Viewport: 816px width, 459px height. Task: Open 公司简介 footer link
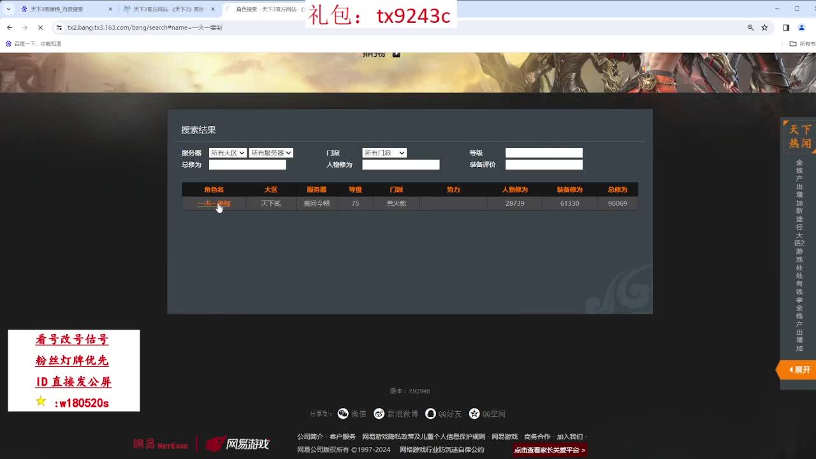click(x=310, y=437)
